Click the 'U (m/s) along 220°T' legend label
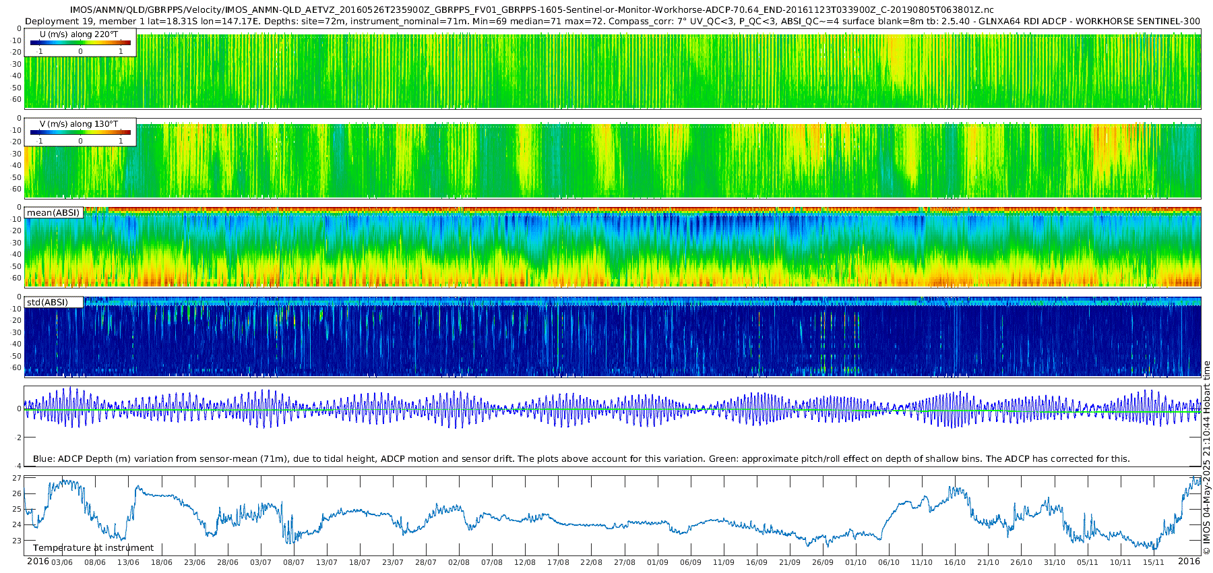 point(79,34)
